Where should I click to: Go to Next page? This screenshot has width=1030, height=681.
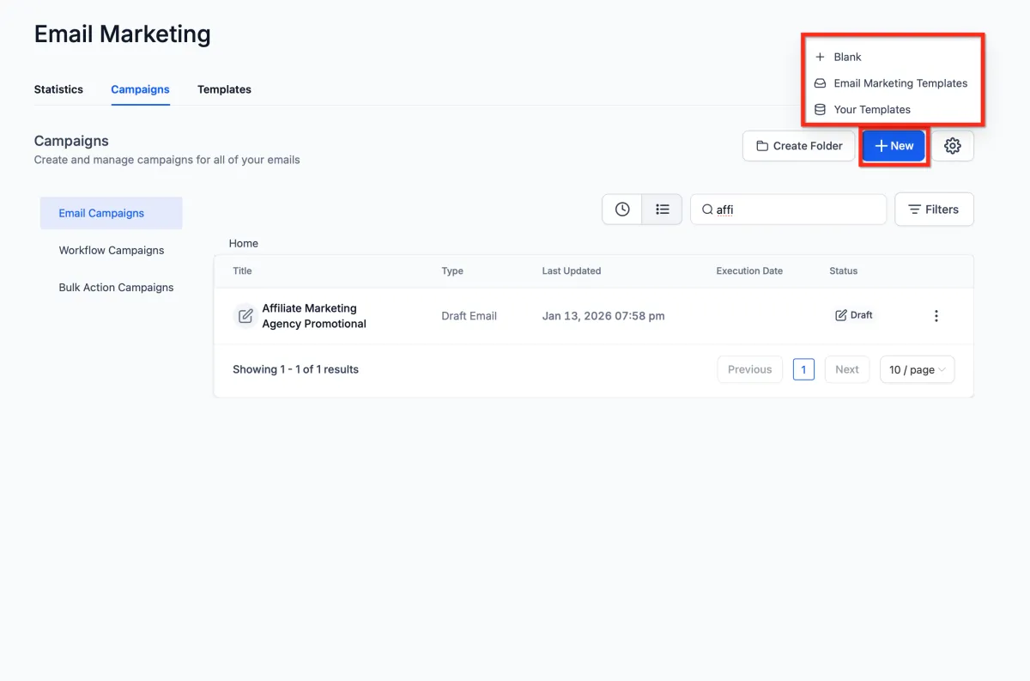pos(847,369)
